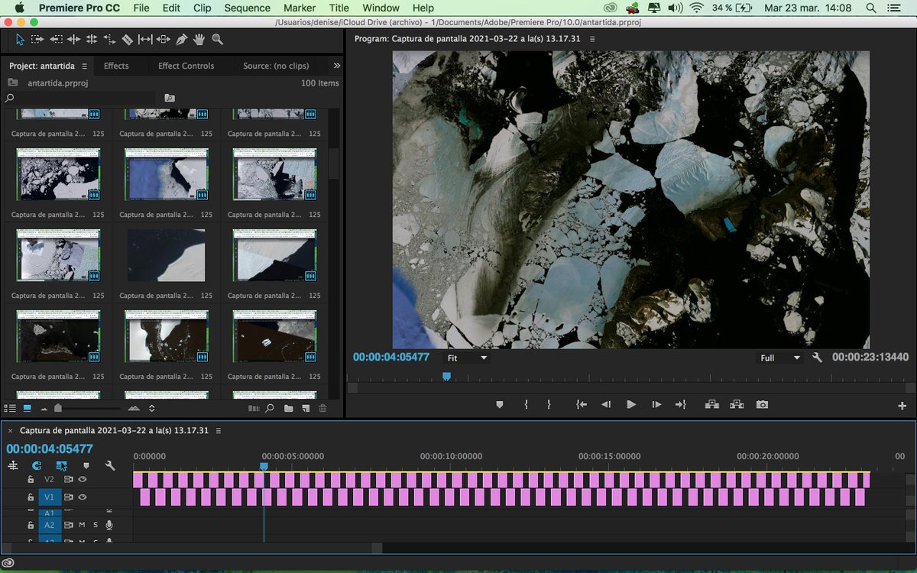The image size is (917, 573).
Task: Switch to the Source (no clips) tab
Action: (x=276, y=66)
